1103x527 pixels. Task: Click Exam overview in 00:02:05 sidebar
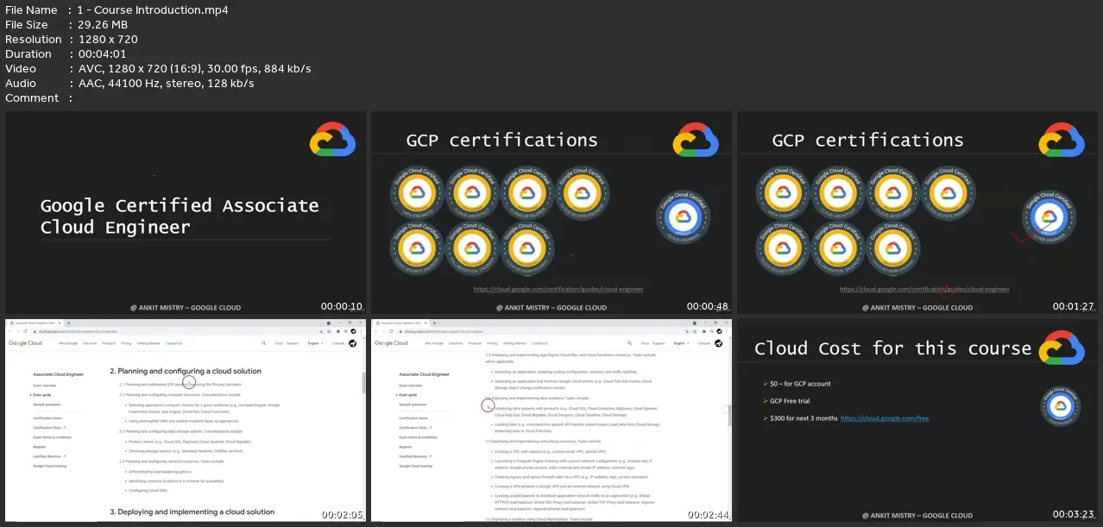coord(45,386)
